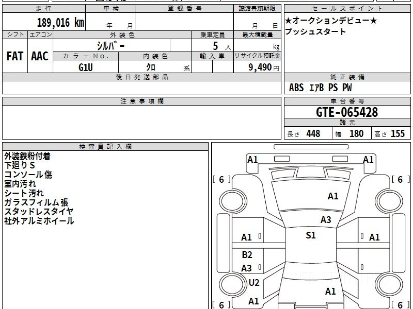Viewport: 413px width, 309px height.
Task: Click the kg max load cell
Action: click(257, 46)
